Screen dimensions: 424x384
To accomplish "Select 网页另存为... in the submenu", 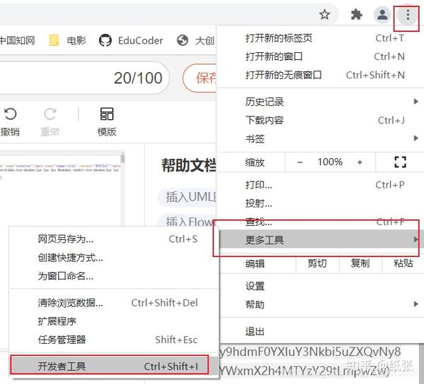I will [114, 239].
